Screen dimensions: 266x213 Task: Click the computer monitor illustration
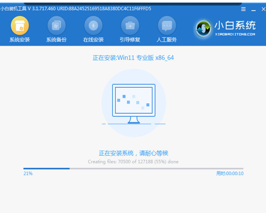point(133,102)
